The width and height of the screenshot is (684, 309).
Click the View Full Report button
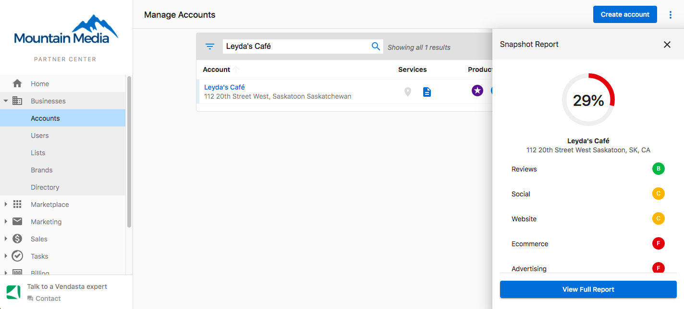(x=588, y=289)
